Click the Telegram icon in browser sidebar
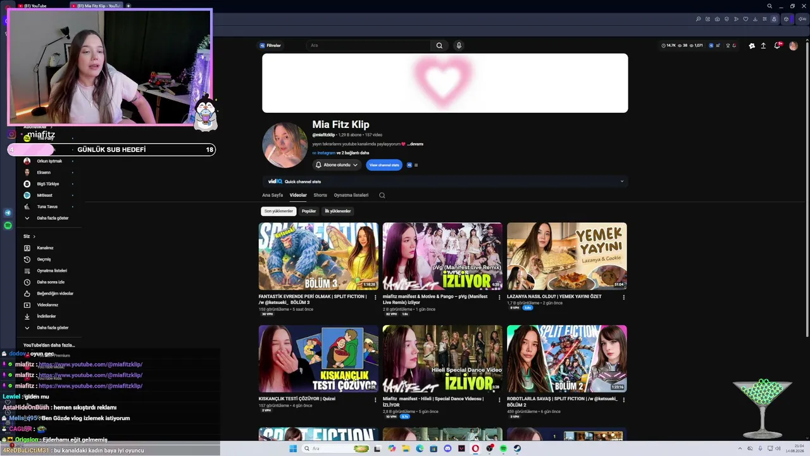Viewport: 810px width, 456px height. click(x=8, y=213)
